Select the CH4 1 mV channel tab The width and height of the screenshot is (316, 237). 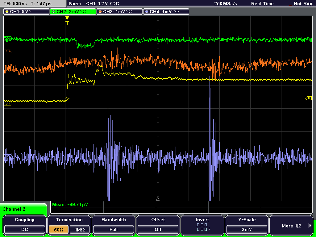[x=166, y=12]
